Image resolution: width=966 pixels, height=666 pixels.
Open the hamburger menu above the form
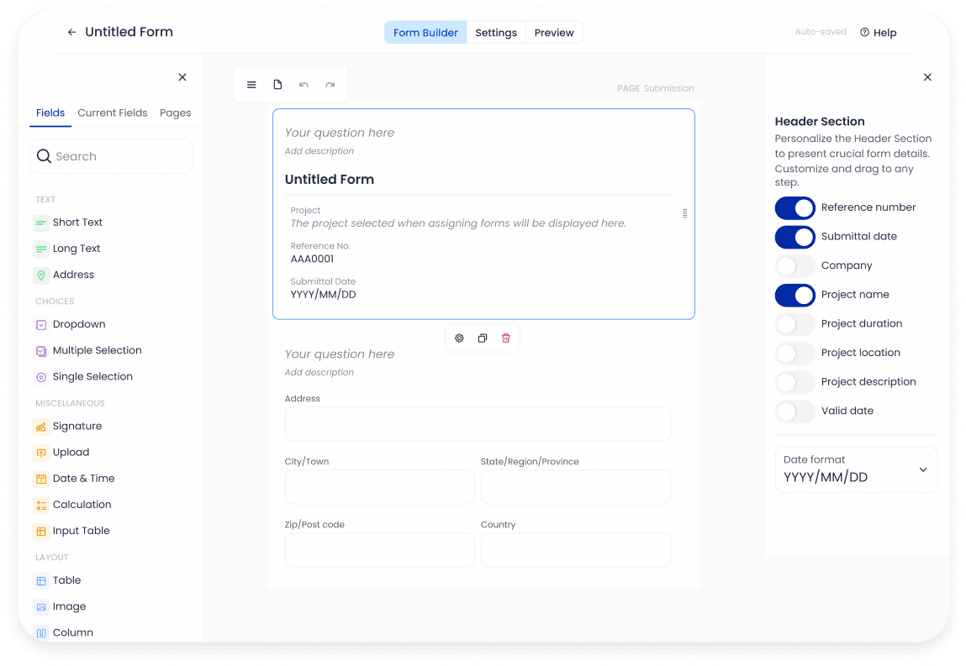(x=251, y=84)
